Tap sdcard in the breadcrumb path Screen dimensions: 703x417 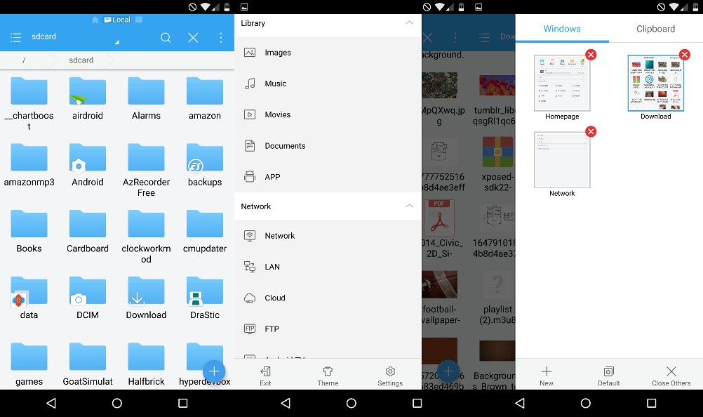[81, 60]
